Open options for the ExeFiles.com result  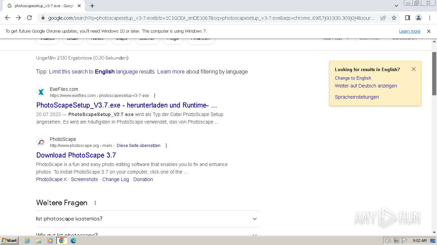pyautogui.click(x=155, y=96)
